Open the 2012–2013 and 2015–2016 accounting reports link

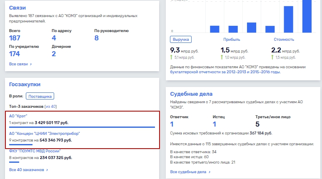(x=225, y=72)
